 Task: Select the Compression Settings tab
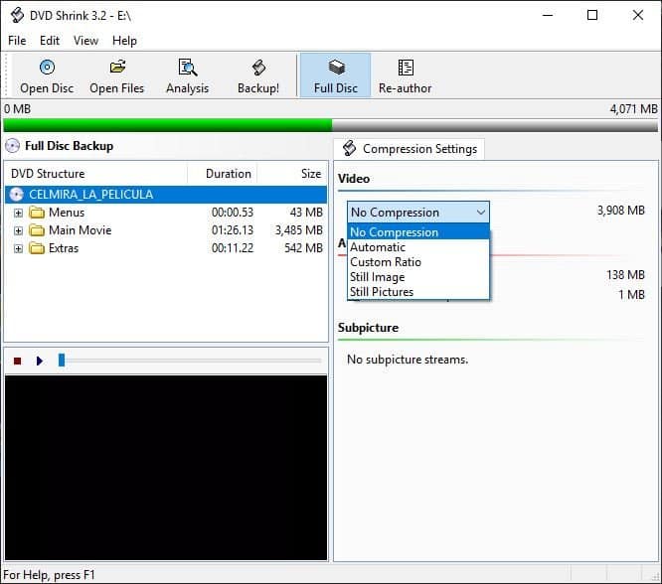click(410, 149)
